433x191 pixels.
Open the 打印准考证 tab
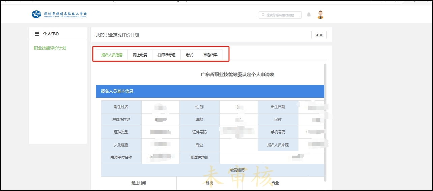[x=166, y=55]
